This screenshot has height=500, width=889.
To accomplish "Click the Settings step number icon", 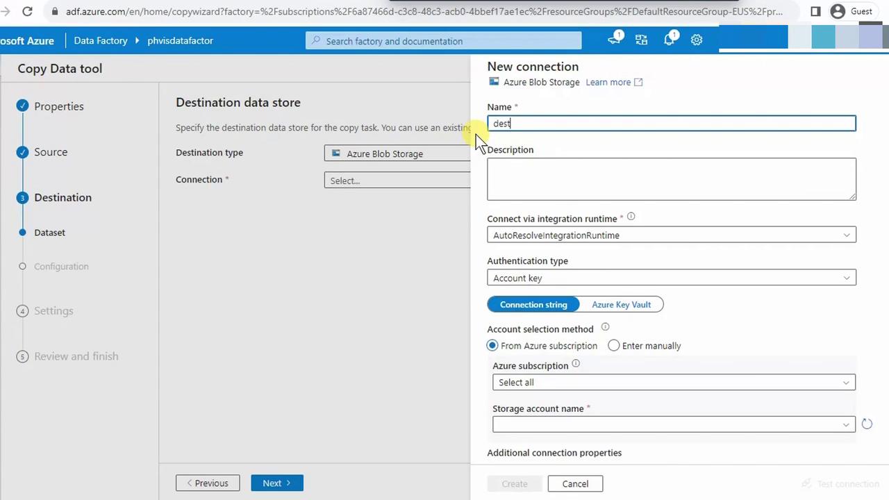I will click(x=22, y=310).
